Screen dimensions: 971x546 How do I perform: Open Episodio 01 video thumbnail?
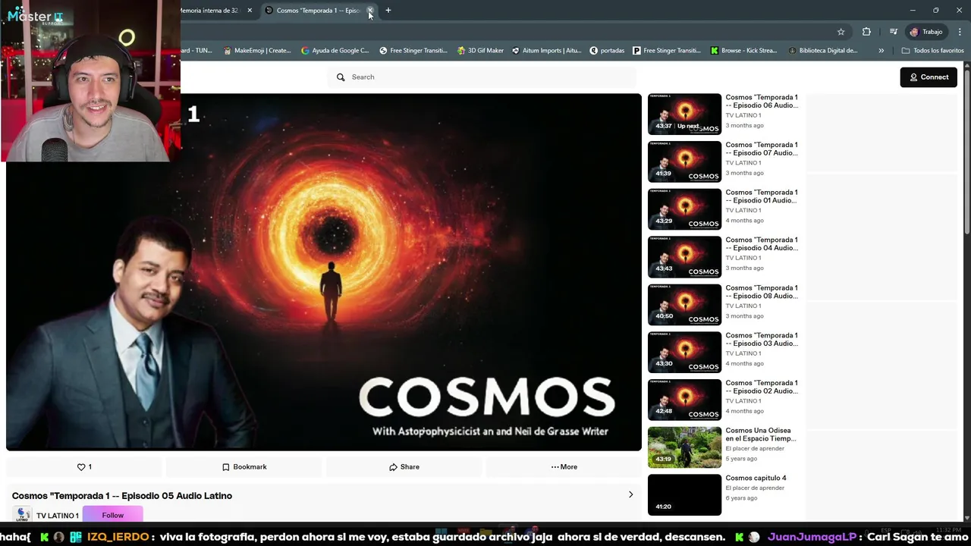[684, 209]
